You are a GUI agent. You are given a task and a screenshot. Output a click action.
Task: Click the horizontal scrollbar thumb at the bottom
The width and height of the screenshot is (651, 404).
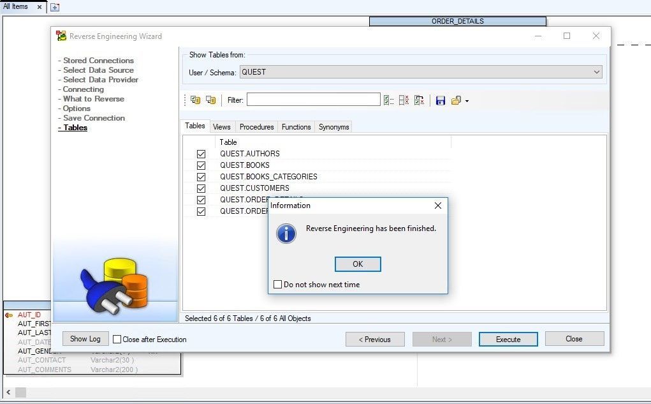point(21,392)
